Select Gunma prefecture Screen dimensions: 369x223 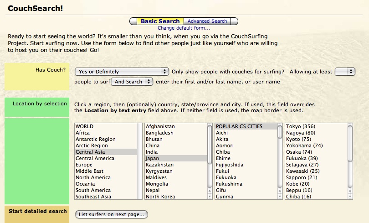[246, 197]
